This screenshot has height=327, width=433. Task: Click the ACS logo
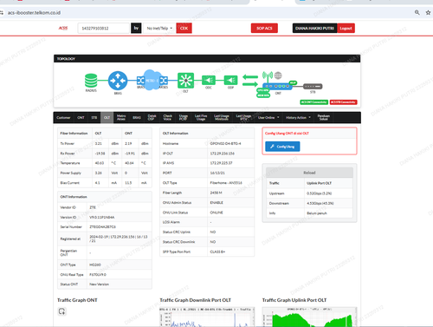(63, 28)
